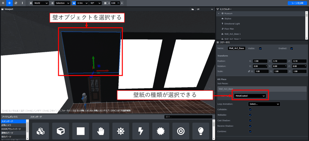Toggle the Visible checkbox
Viewport: 309px width, 141px height.
tap(260, 48)
